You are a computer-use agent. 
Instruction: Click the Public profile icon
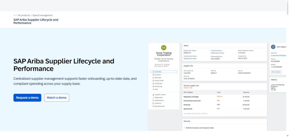click(153, 81)
